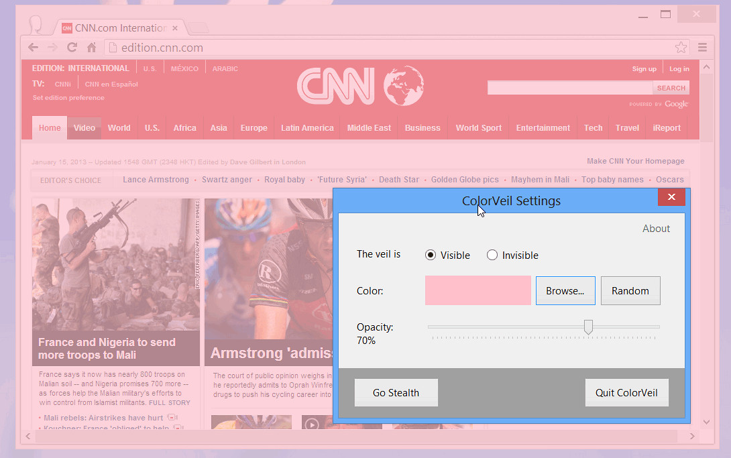Bookmark page with the star icon
Screen dimensions: 731x458
pyautogui.click(x=681, y=48)
